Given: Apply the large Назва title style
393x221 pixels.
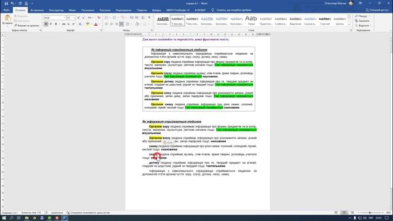Looking at the screenshot, I should [x=251, y=20].
